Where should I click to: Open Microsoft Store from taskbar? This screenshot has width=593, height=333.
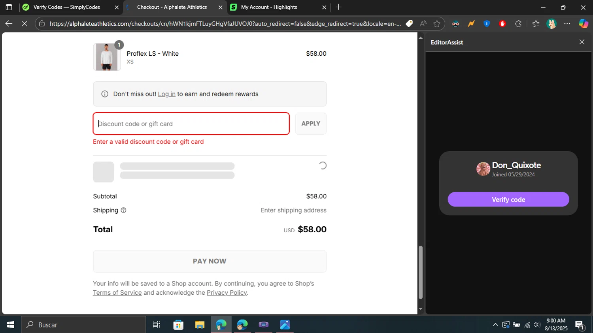coord(178,325)
